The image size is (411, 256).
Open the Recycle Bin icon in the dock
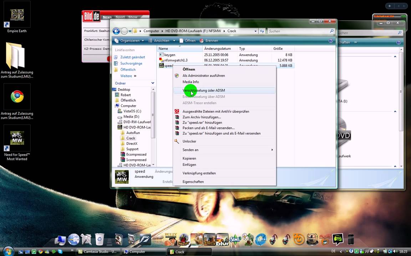(100, 239)
